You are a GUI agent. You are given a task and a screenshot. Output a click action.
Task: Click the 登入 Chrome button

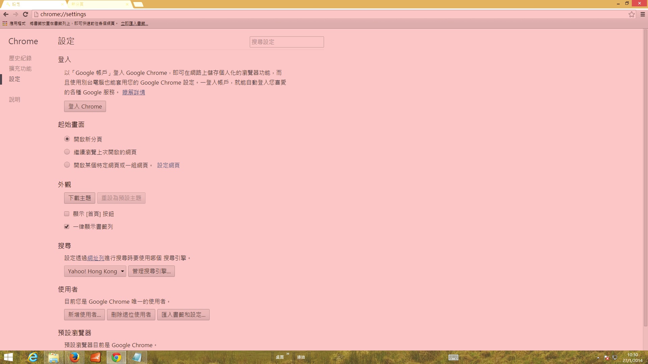(85, 107)
